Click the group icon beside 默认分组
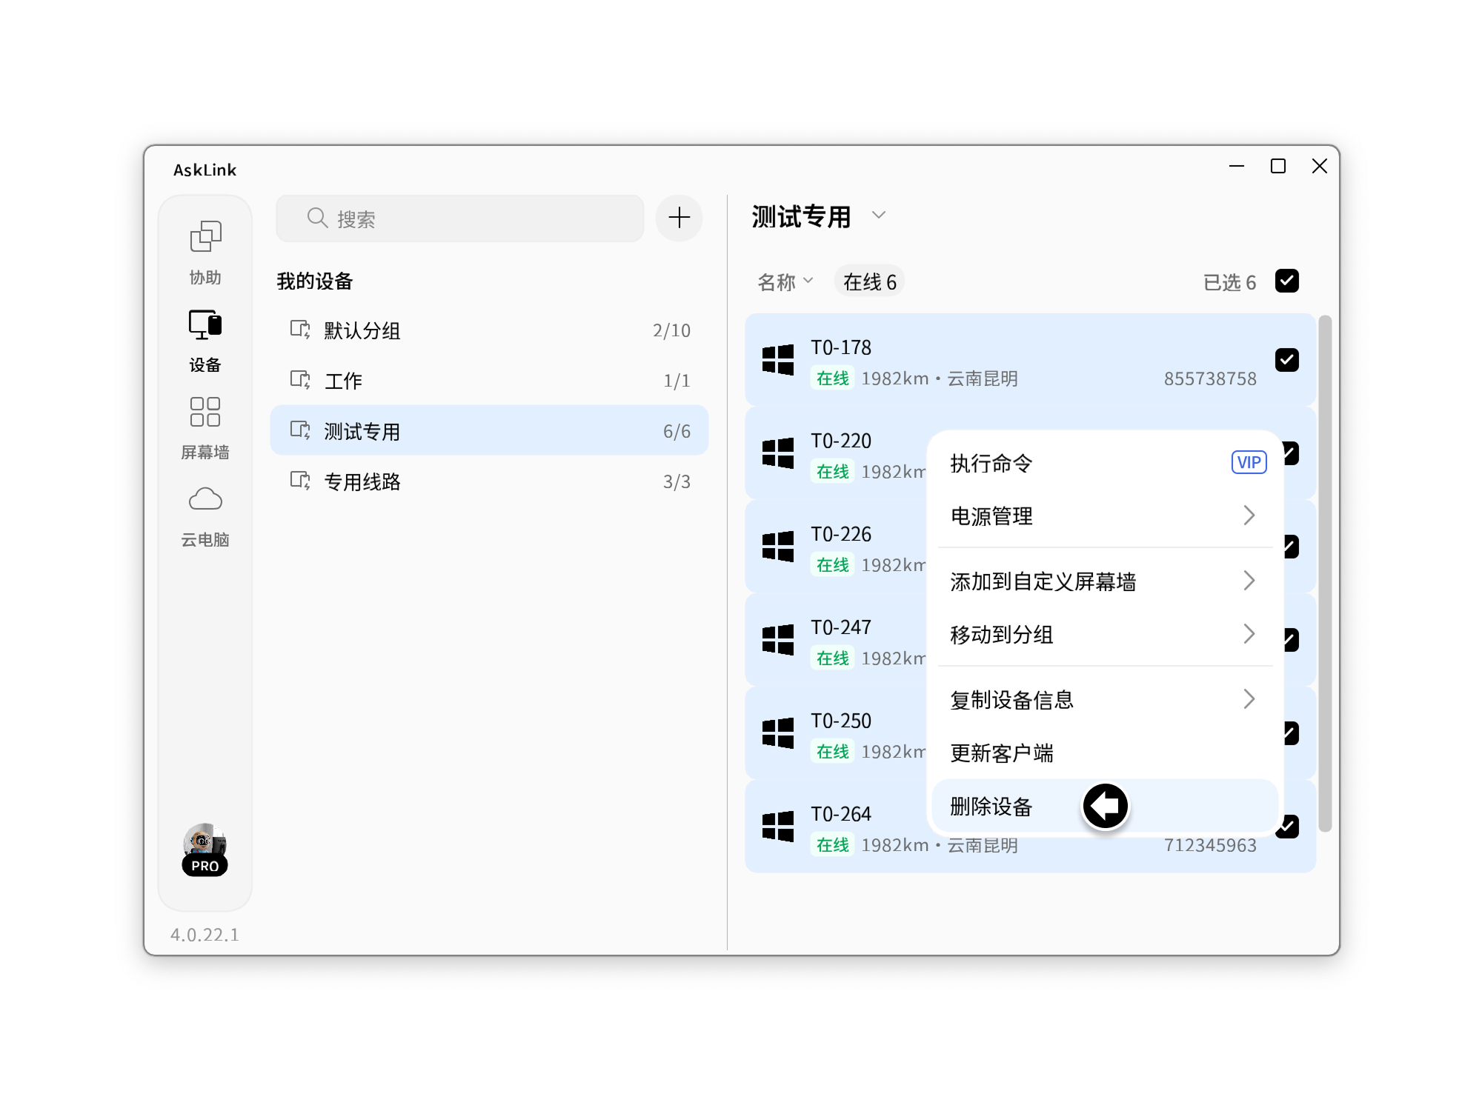The height and width of the screenshot is (1111, 1482). [x=299, y=331]
